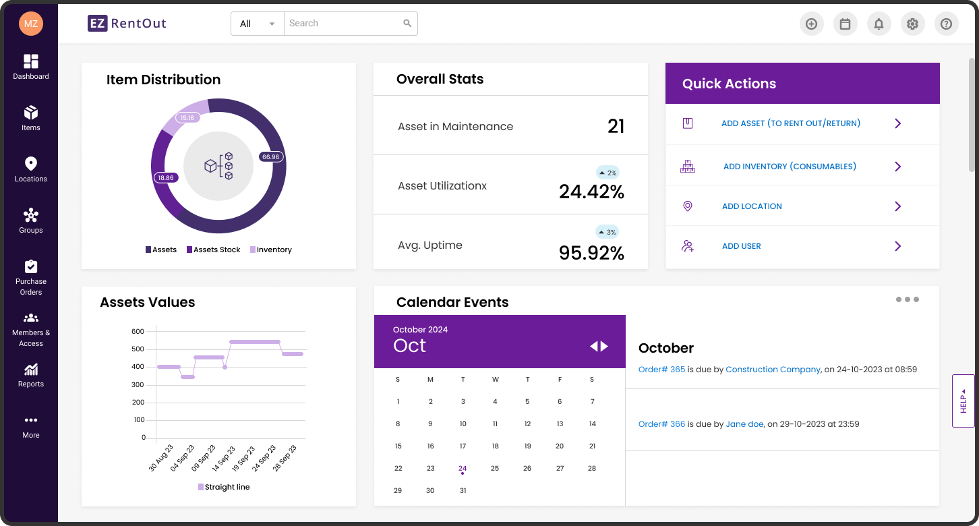Viewport: 979px width, 526px height.
Task: Select Add Location quick action
Action: click(x=752, y=206)
